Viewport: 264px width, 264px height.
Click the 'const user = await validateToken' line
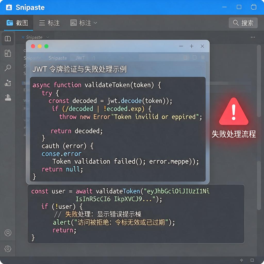(120, 191)
